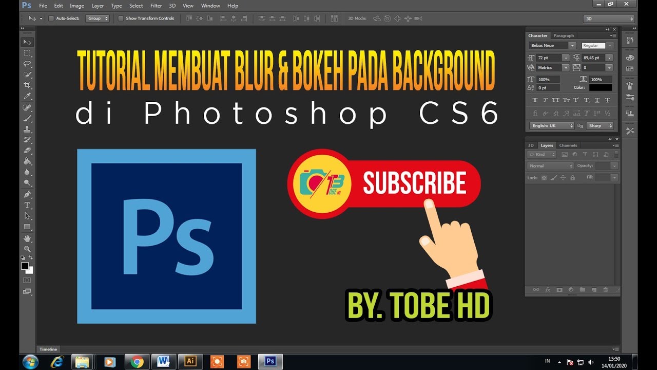Toggle Quick Mask mode

(x=27, y=280)
